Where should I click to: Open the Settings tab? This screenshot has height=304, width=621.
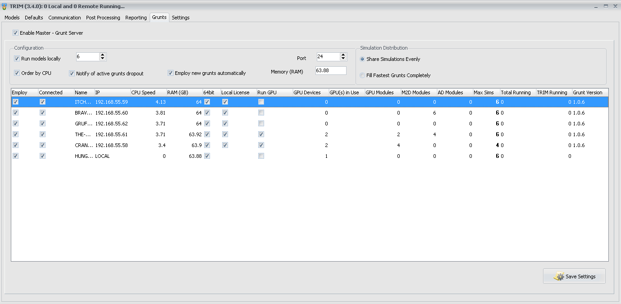[180, 18]
